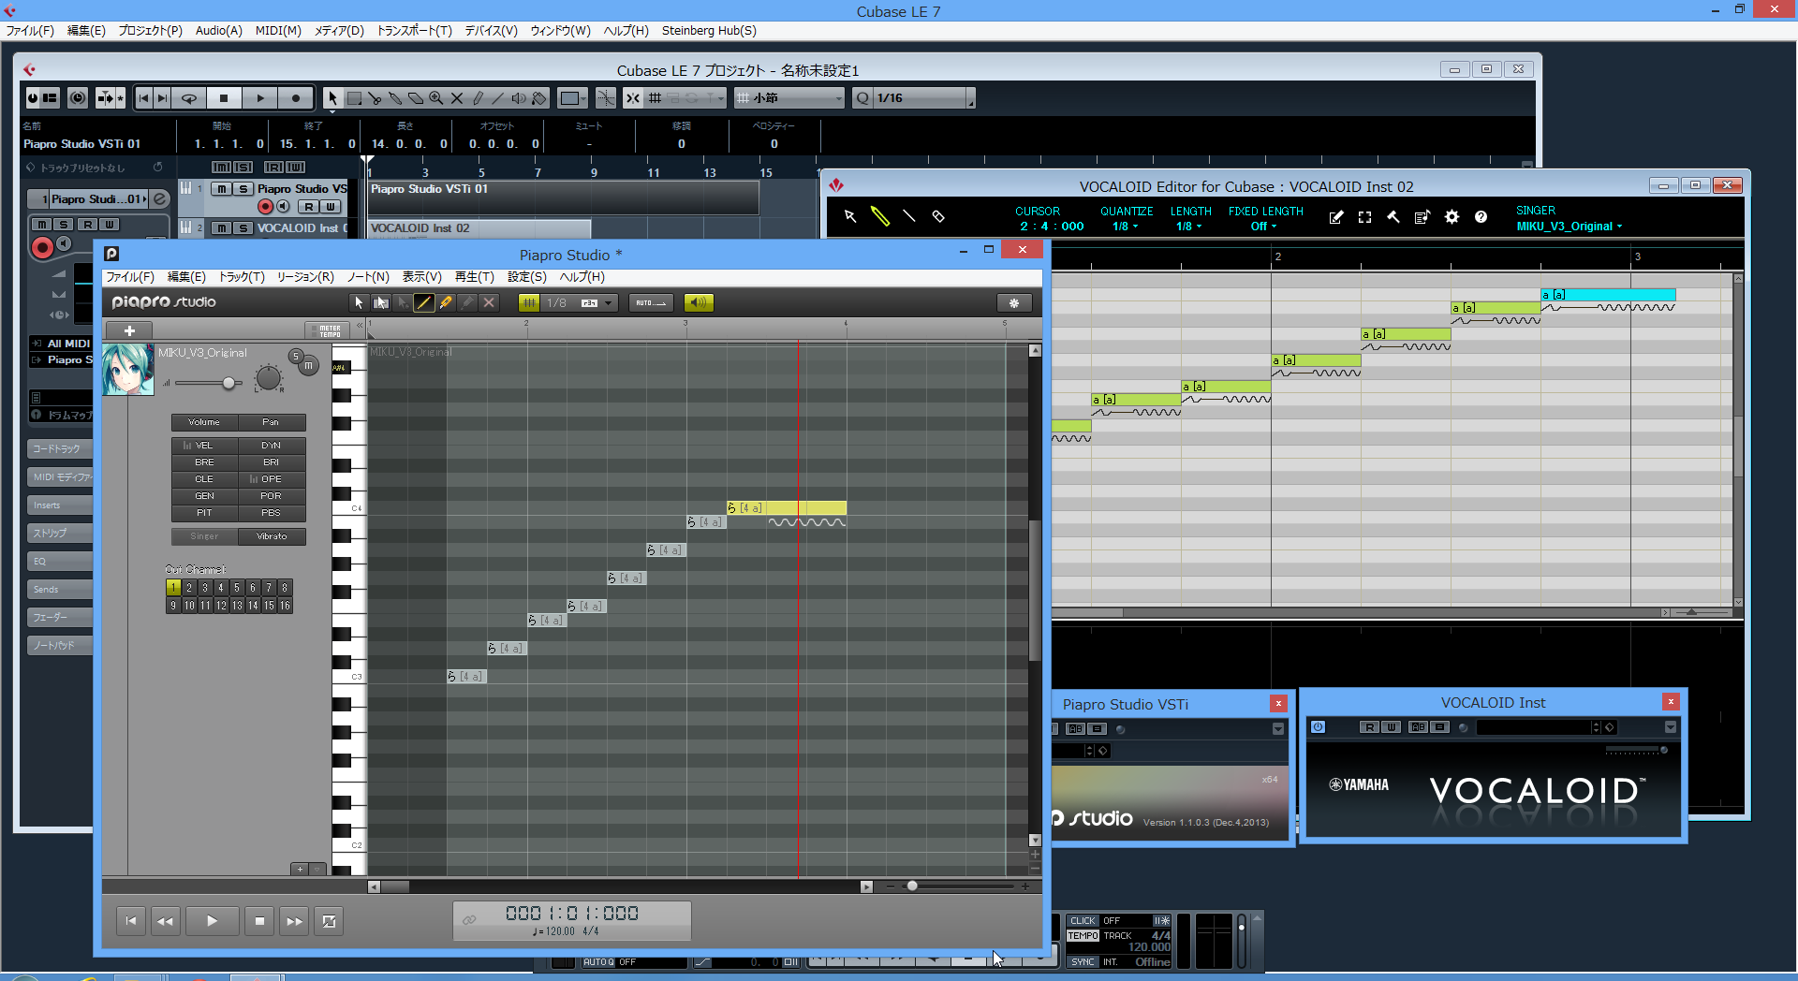
Task: Click the DYN parameter button
Action: 272,446
